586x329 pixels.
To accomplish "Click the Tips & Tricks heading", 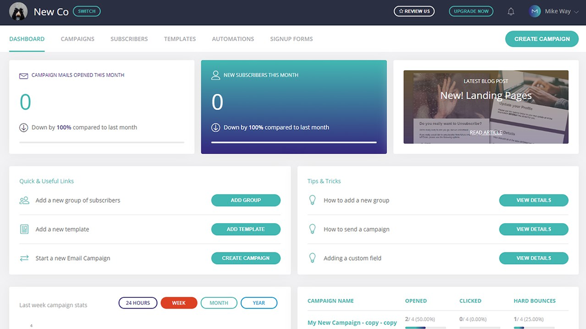I will pyautogui.click(x=324, y=181).
